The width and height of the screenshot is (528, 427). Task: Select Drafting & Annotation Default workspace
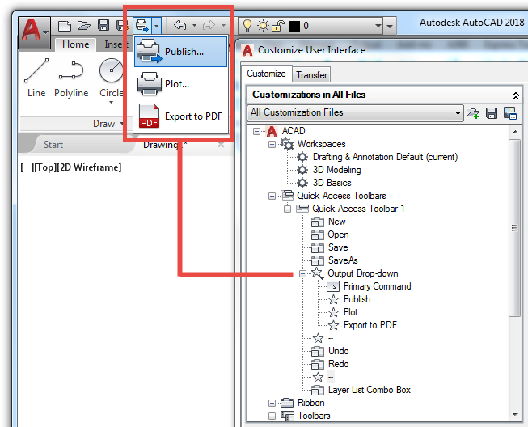385,157
